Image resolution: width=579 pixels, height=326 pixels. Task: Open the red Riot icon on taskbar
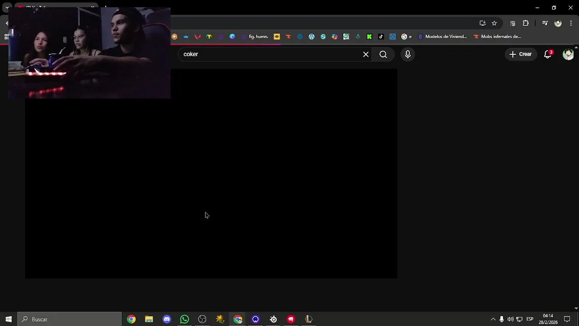tap(291, 319)
